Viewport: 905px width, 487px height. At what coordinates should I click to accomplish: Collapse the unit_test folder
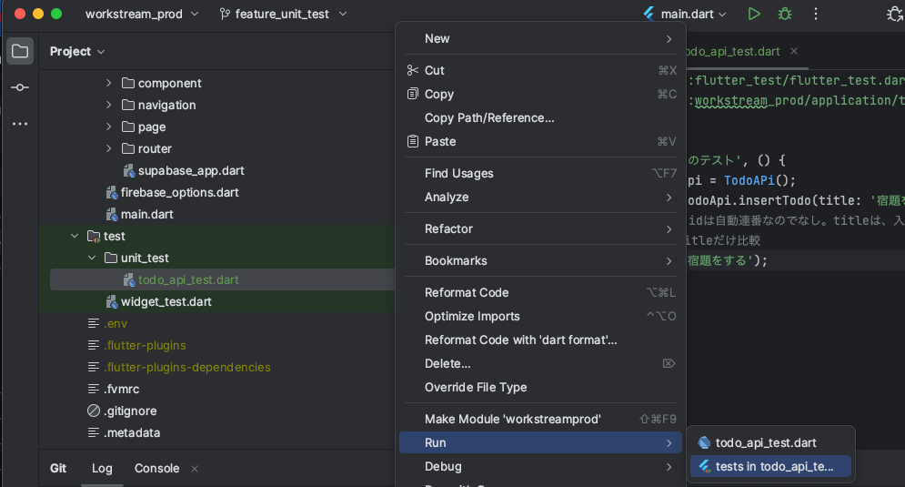[92, 258]
